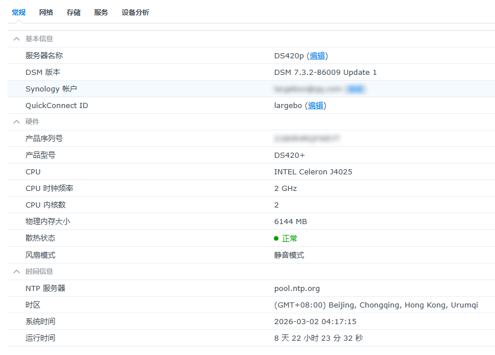The width and height of the screenshot is (495, 355).
Task: Click the CPU 时钟频率 label
Action: coord(49,189)
